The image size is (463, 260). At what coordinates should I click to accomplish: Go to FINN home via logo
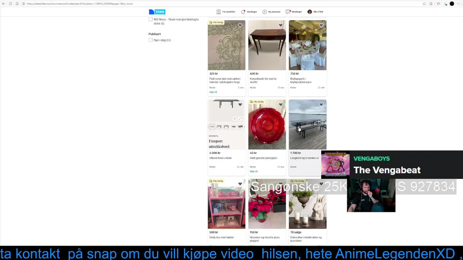click(x=157, y=12)
